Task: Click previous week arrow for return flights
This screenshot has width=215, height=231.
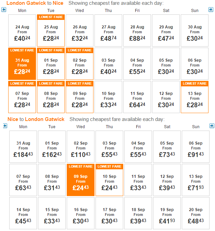Action: coord(5,126)
